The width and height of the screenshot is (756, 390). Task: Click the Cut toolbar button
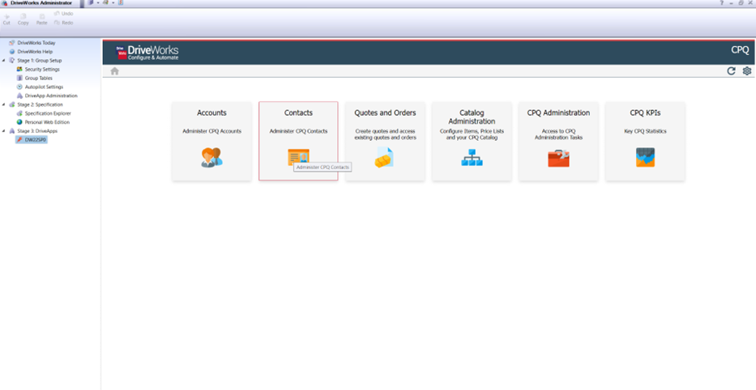click(6, 19)
